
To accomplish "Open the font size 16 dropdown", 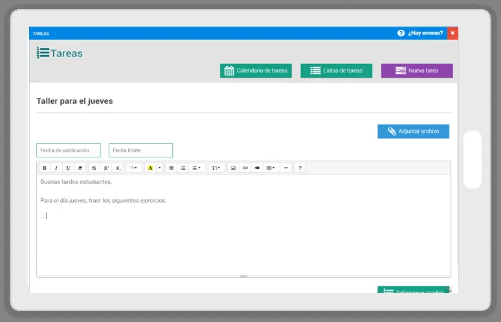I will (133, 168).
